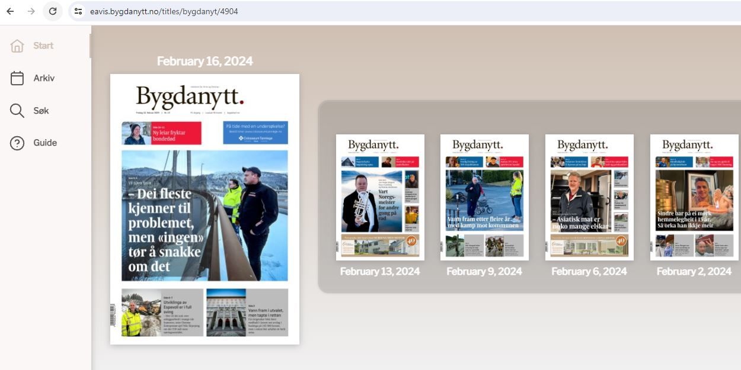The height and width of the screenshot is (370, 741).
Task: Click the February 13, 2024 date label
Action: (x=380, y=271)
